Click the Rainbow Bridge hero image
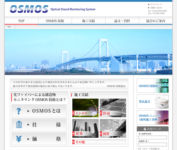This screenshot has height=150, width=177. [88, 52]
